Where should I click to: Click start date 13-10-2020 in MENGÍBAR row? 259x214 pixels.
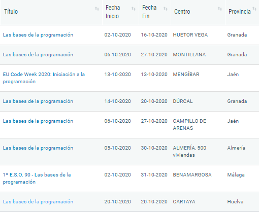pos(117,75)
